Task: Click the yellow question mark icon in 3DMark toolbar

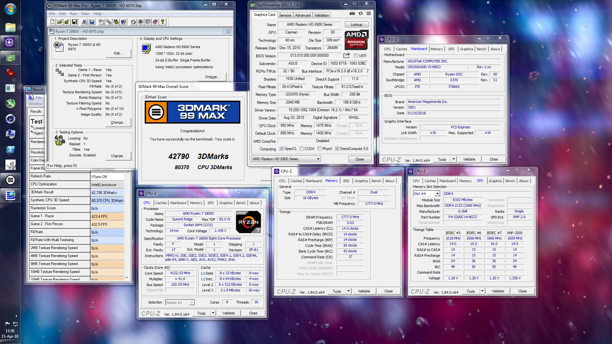Action: click(x=163, y=22)
